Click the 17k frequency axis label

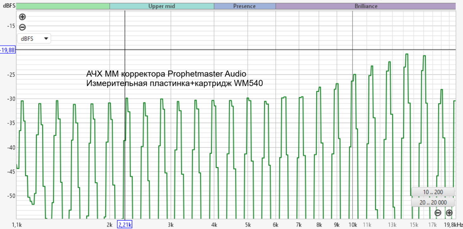coord(433,225)
